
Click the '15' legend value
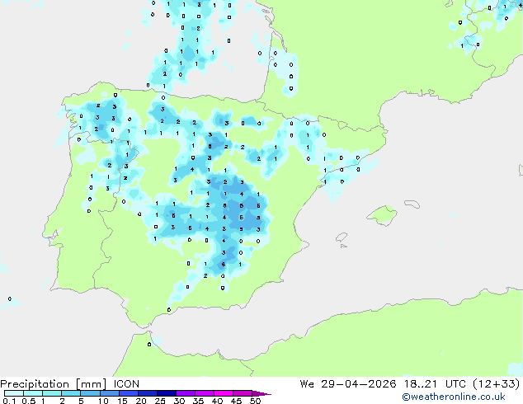[122, 401]
